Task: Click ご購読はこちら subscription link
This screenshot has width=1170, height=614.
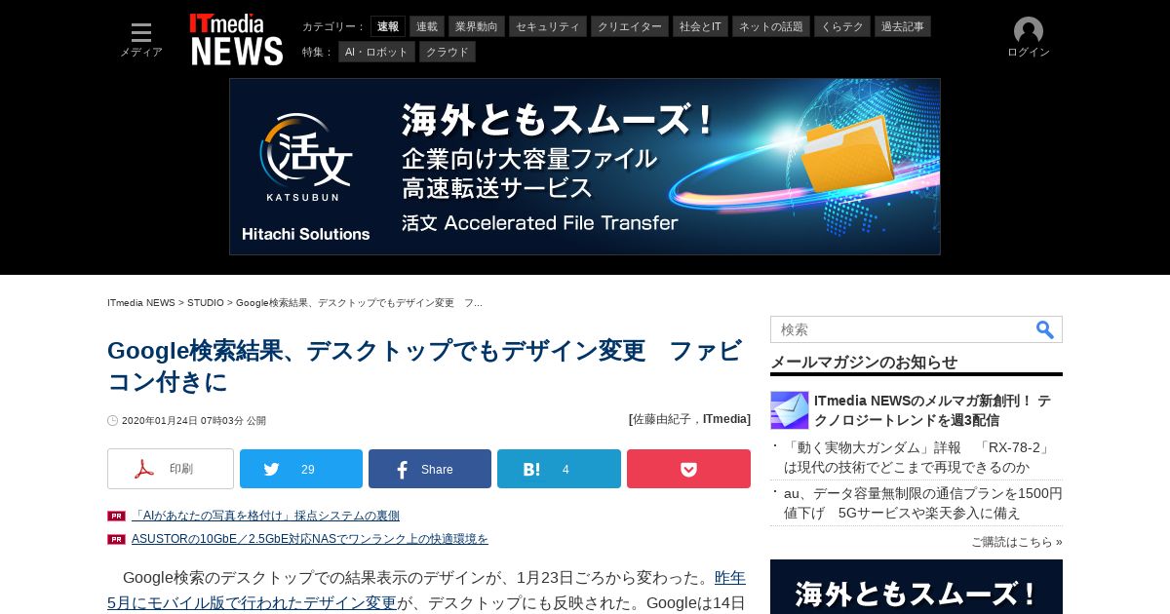Action: tap(1017, 542)
